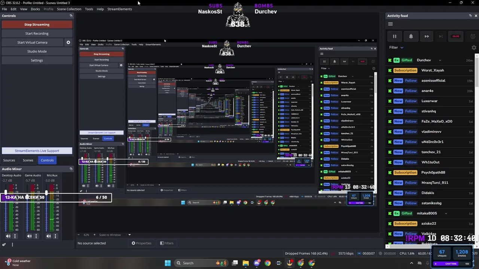Zoom in preview with plus icon
Screen dimensions: 479x269
point(94,235)
